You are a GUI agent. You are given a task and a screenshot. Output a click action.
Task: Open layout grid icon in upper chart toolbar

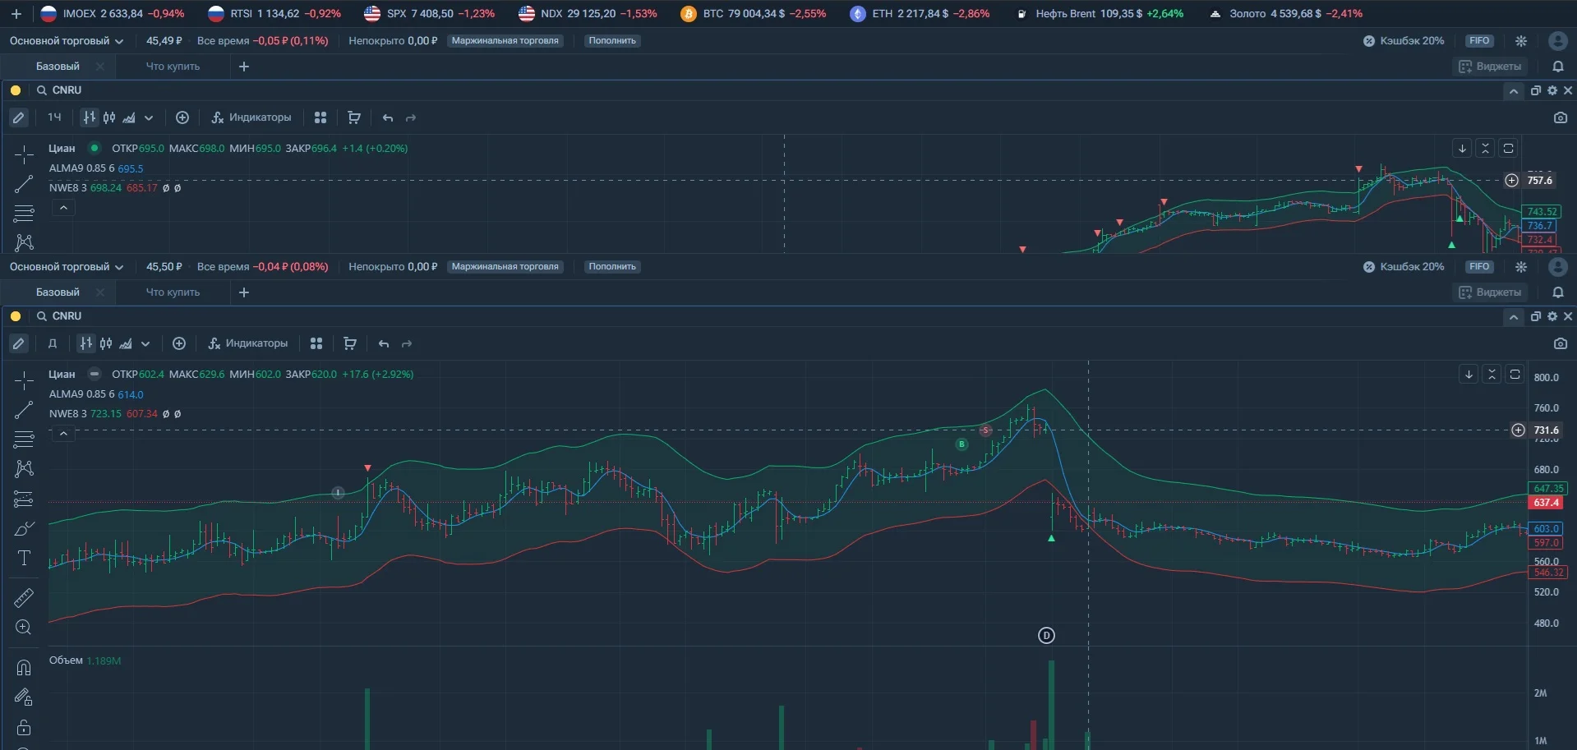pyautogui.click(x=320, y=117)
